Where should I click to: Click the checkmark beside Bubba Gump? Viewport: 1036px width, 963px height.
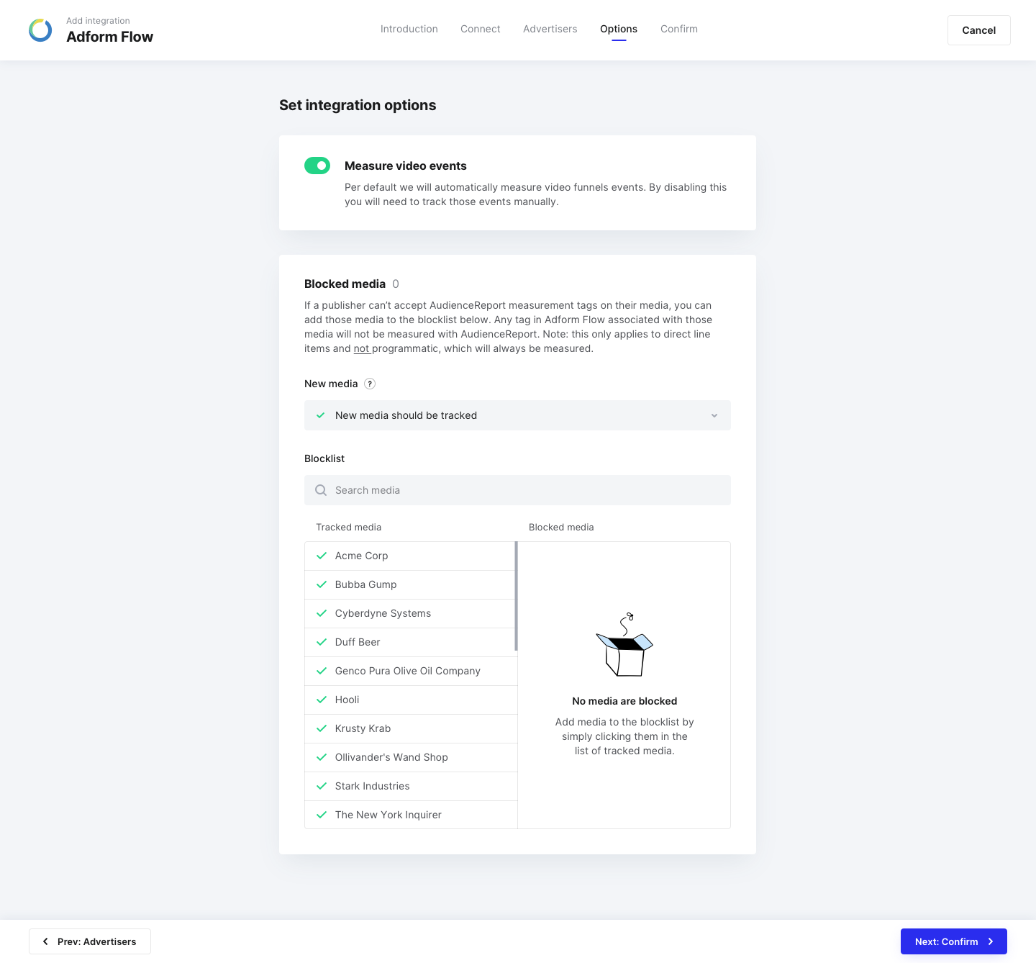tap(322, 584)
